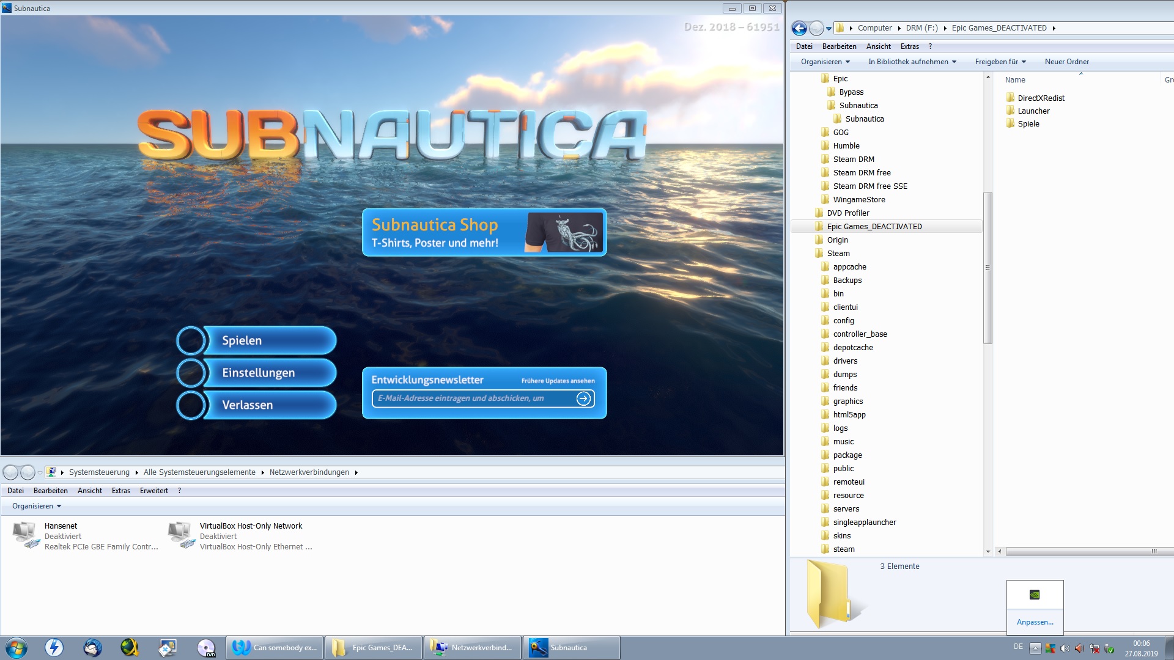Select Hansenet network connection
1174x660 pixels.
[86, 536]
